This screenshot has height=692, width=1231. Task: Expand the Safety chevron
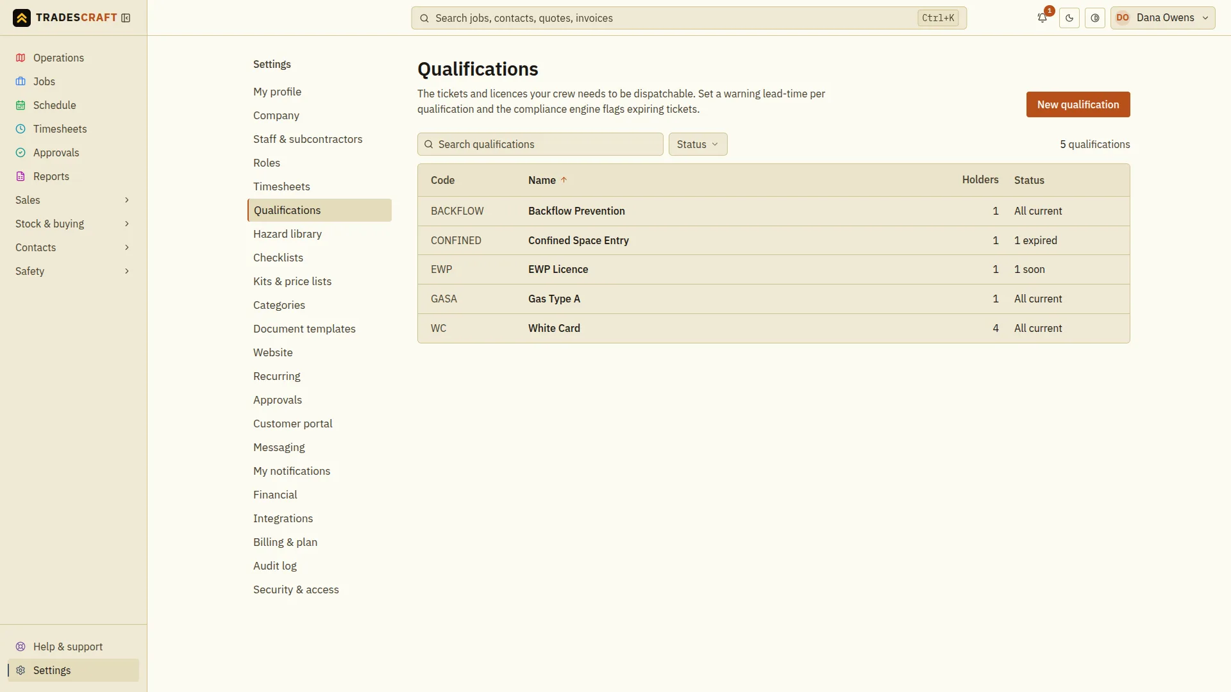pos(127,271)
